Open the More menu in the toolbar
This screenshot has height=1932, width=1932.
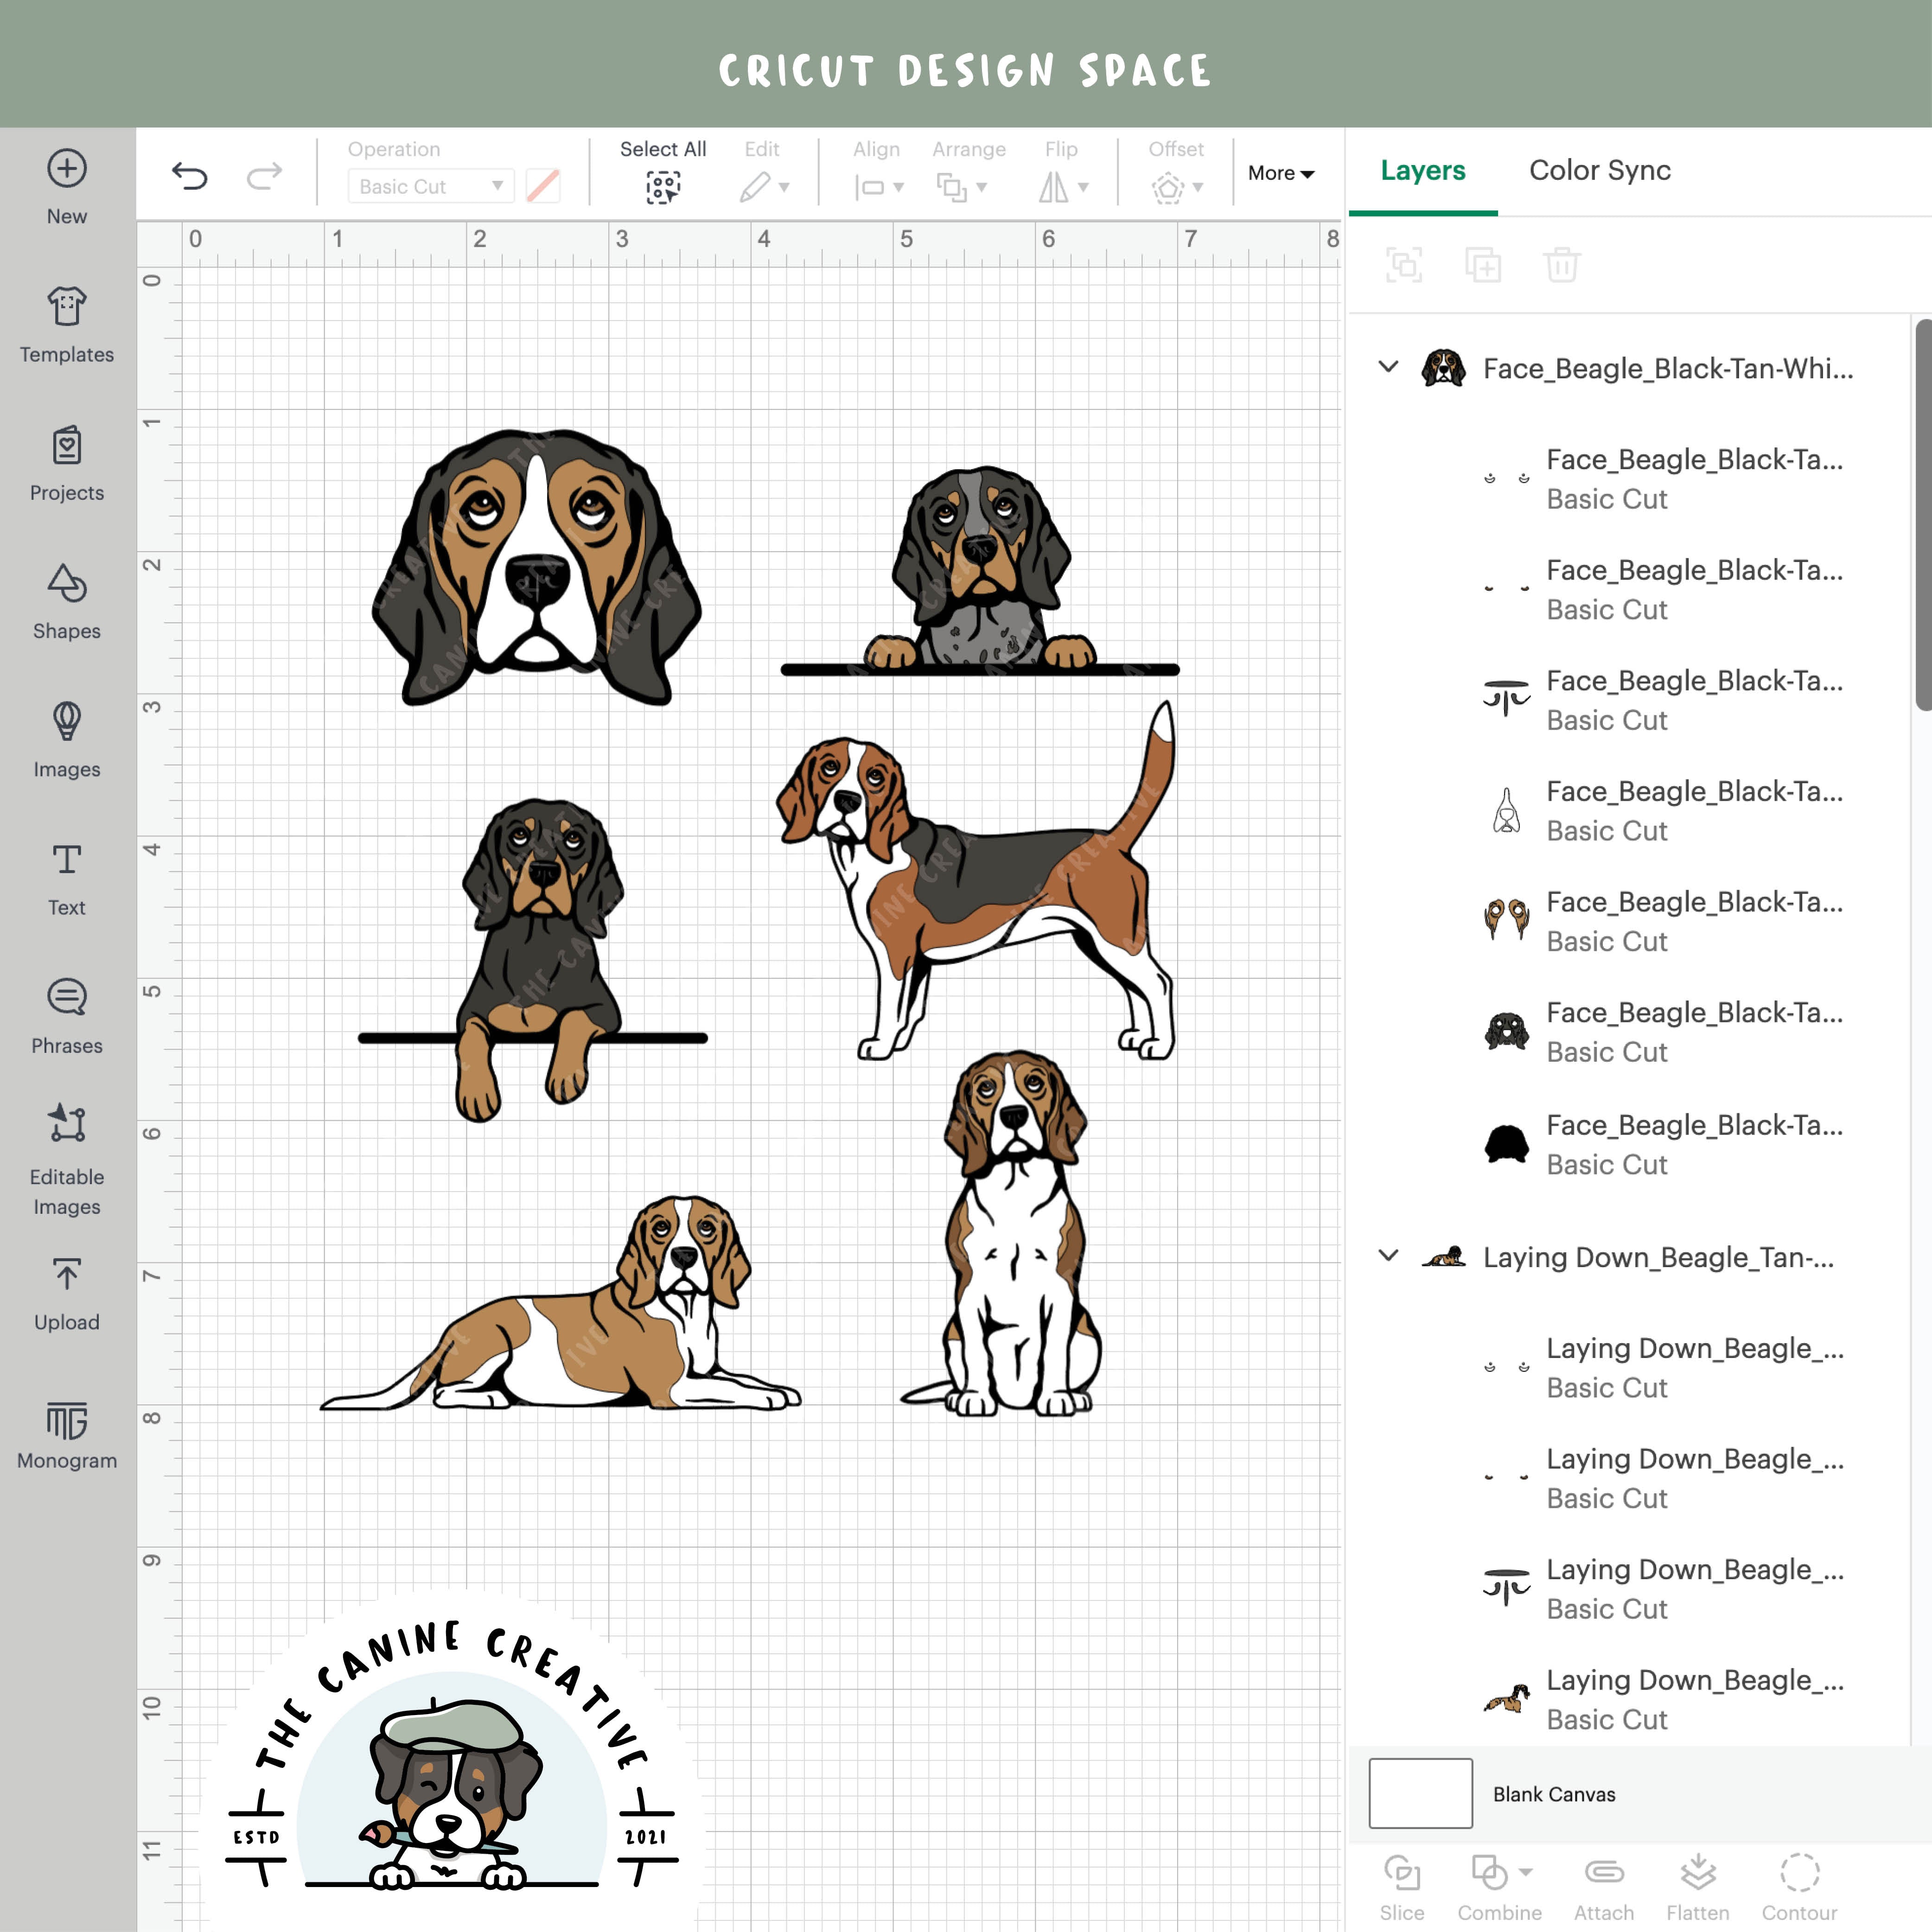pos(1281,173)
